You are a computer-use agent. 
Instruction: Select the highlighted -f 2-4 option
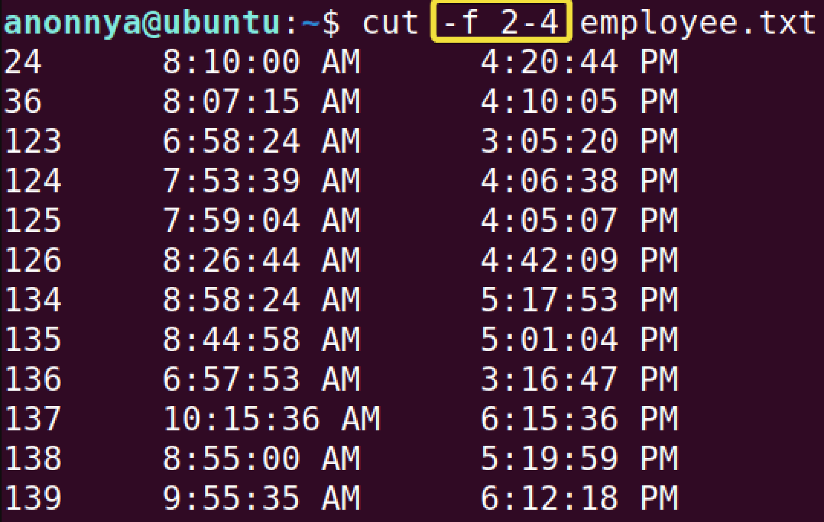click(x=501, y=22)
